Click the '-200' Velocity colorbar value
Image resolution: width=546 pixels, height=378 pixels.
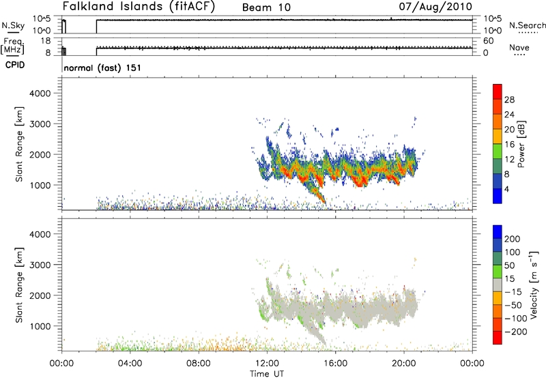(516, 332)
